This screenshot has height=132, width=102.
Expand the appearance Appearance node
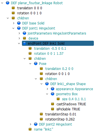(47, 89)
